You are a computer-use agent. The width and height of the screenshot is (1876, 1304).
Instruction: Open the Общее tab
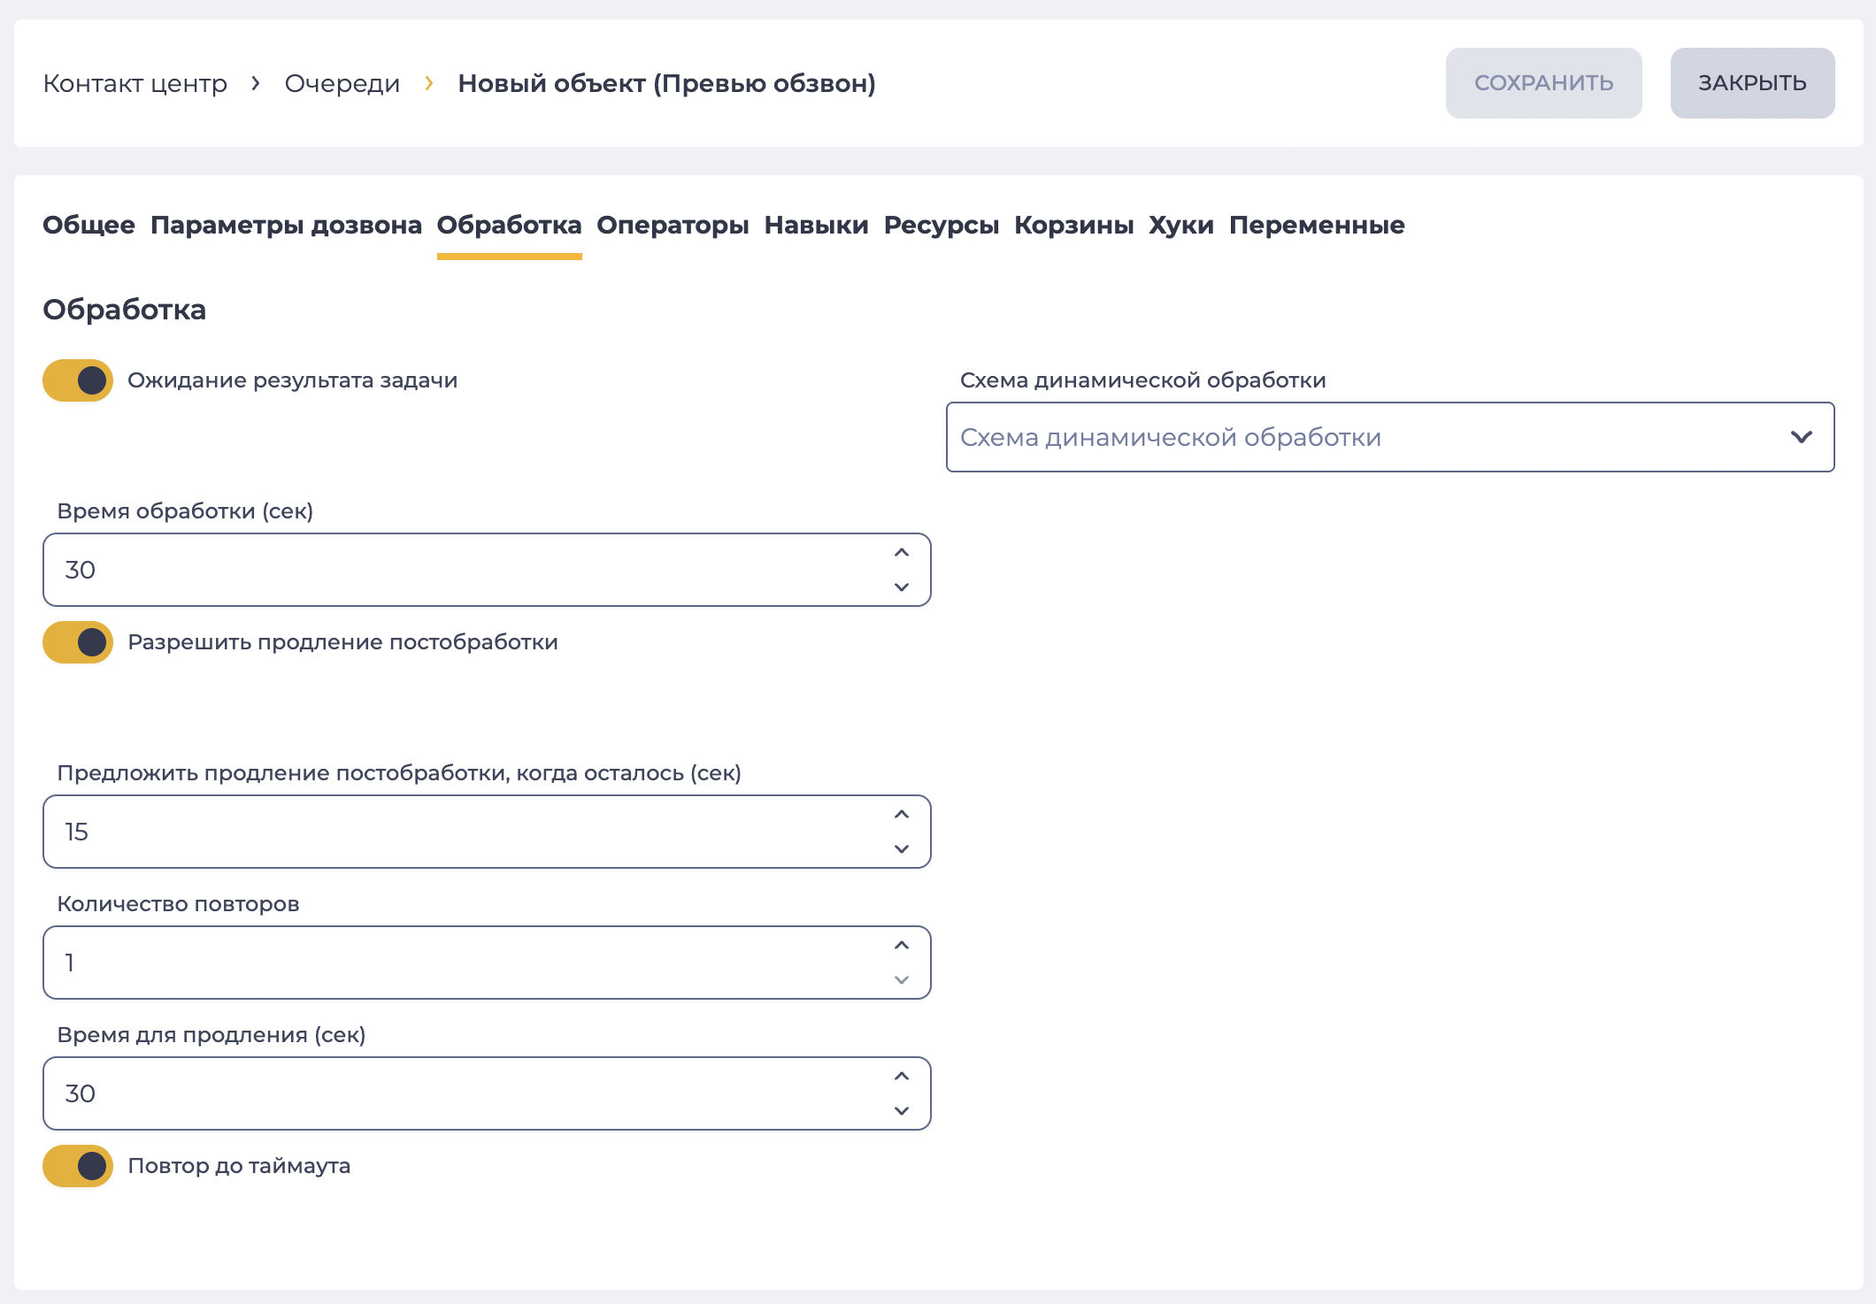point(88,225)
